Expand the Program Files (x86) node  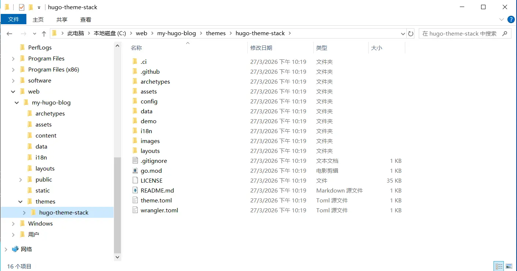click(x=13, y=70)
